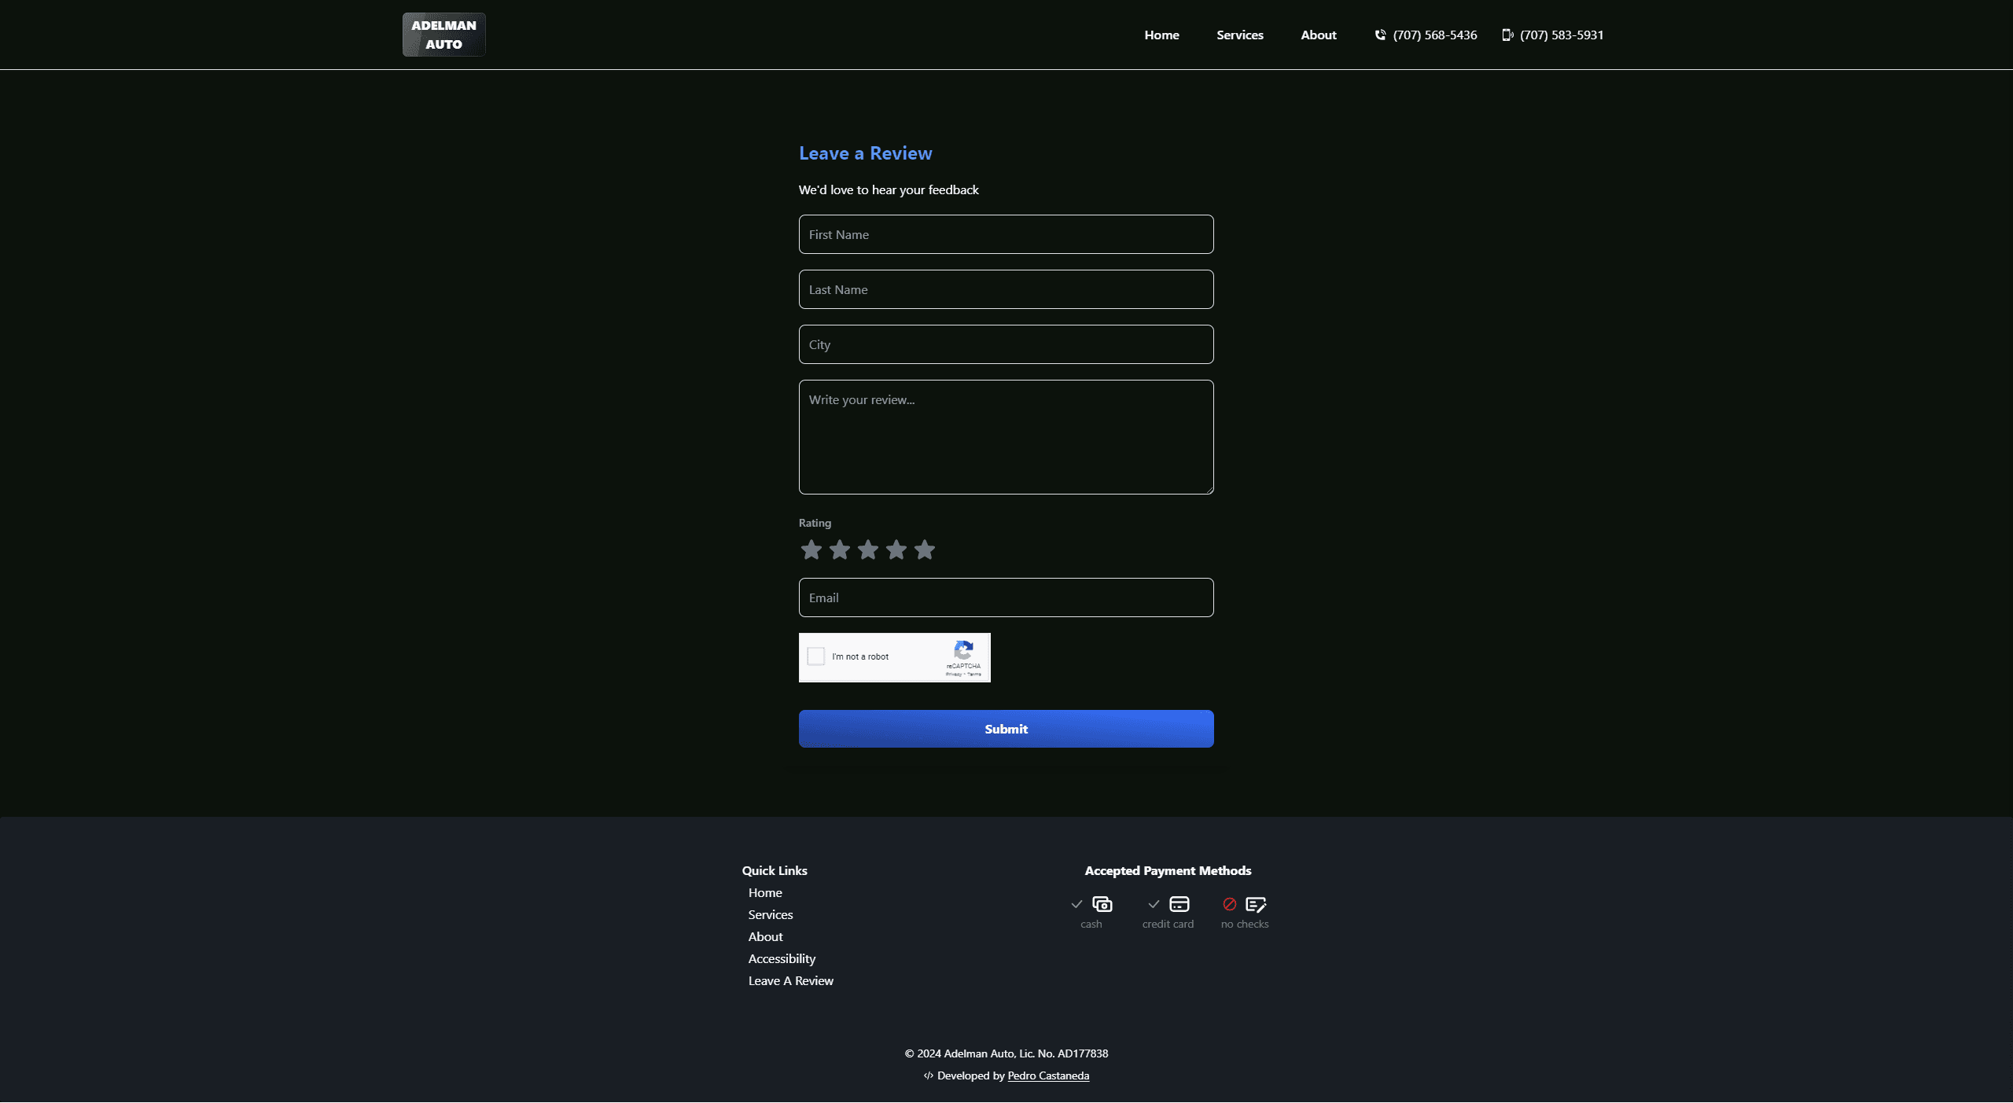Open the Leave A Review footer link
This screenshot has width=2013, height=1103.
(x=790, y=980)
